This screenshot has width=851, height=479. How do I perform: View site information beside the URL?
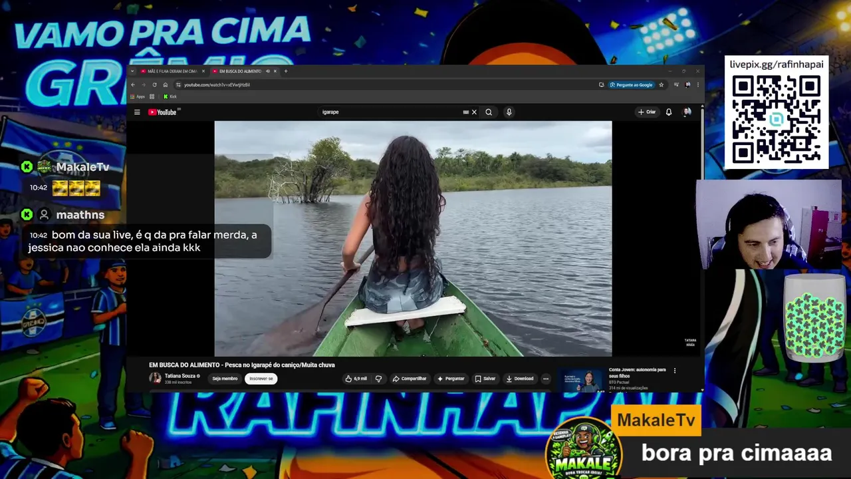point(178,84)
